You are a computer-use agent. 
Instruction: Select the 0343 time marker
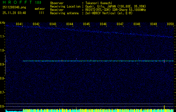click(x=53, y=24)
